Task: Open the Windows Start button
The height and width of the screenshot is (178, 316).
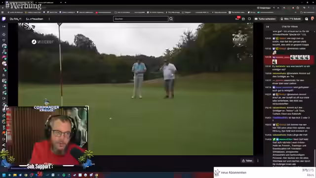Action: click(4, 175)
